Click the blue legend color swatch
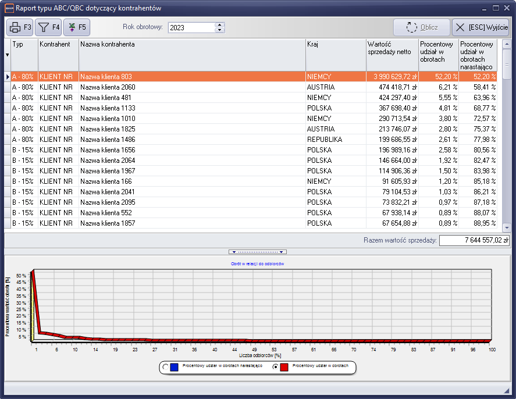The width and height of the screenshot is (516, 399). coord(175,367)
